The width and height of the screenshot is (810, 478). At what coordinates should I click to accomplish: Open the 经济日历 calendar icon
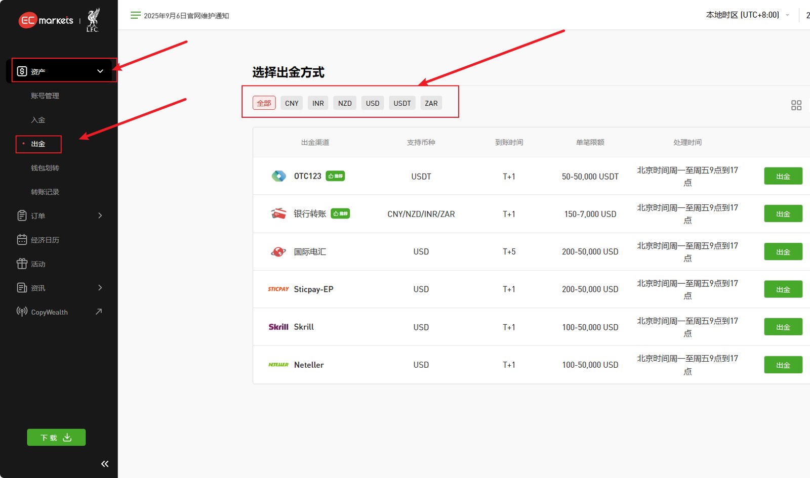(x=21, y=239)
